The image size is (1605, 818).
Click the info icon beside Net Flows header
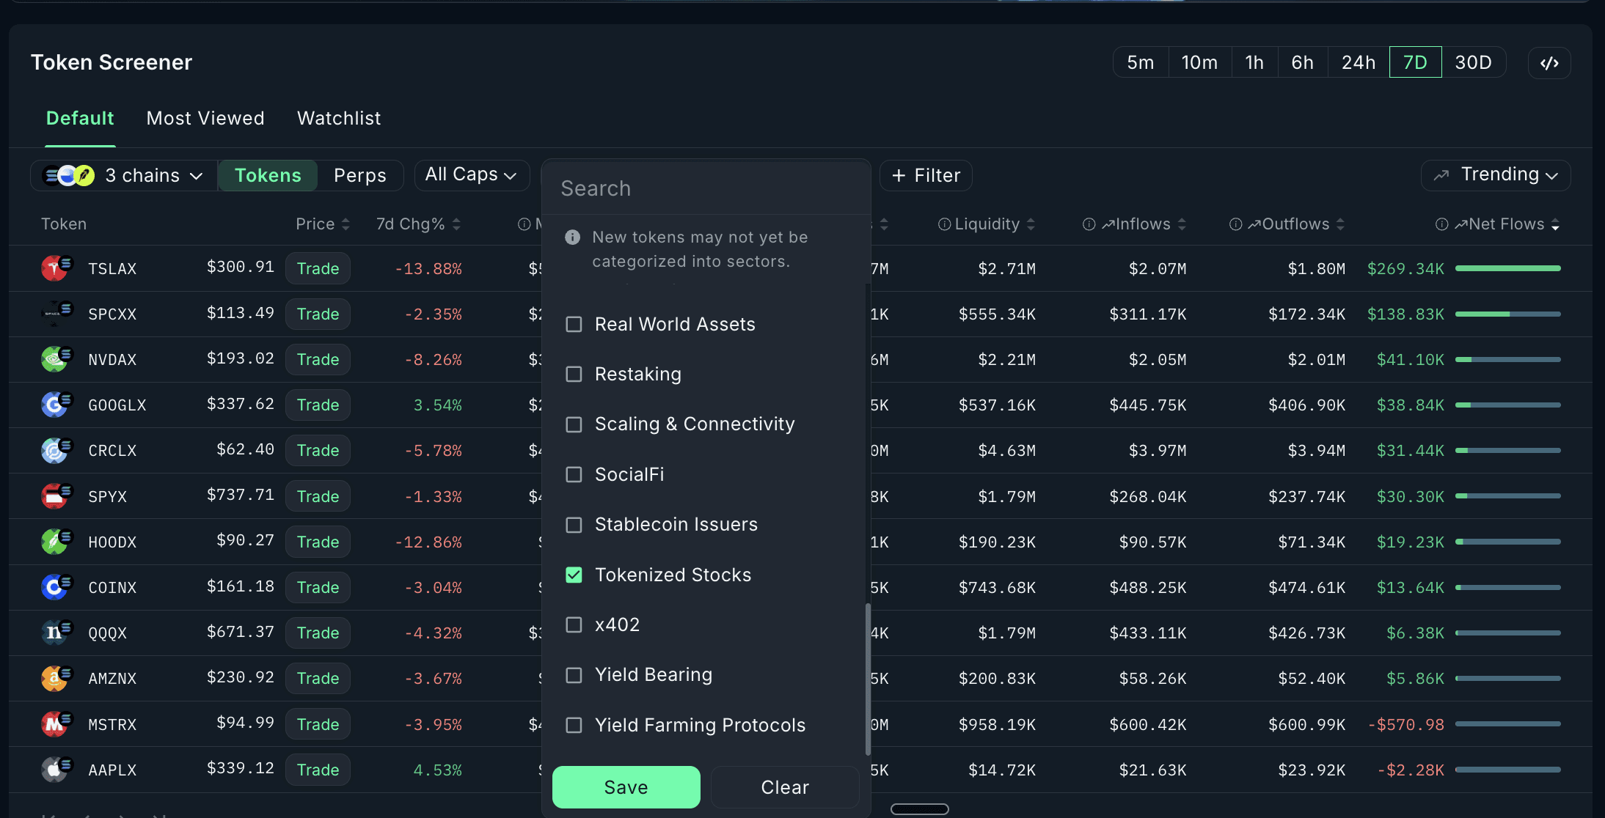[1442, 224]
